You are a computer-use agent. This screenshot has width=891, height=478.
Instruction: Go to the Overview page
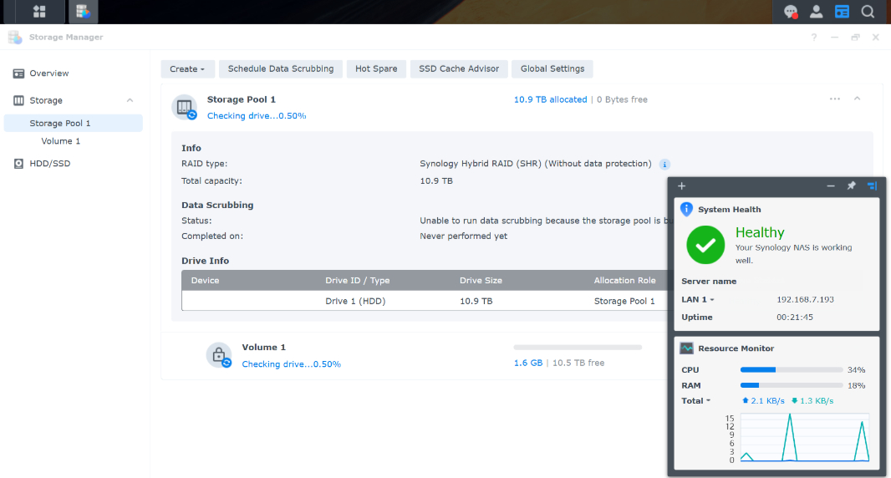[48, 74]
